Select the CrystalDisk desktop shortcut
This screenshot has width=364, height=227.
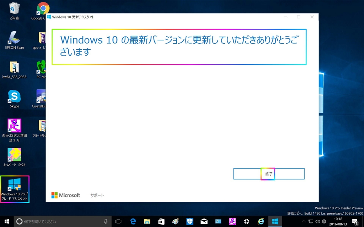click(x=39, y=99)
